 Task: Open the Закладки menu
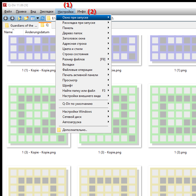[x=47, y=11]
